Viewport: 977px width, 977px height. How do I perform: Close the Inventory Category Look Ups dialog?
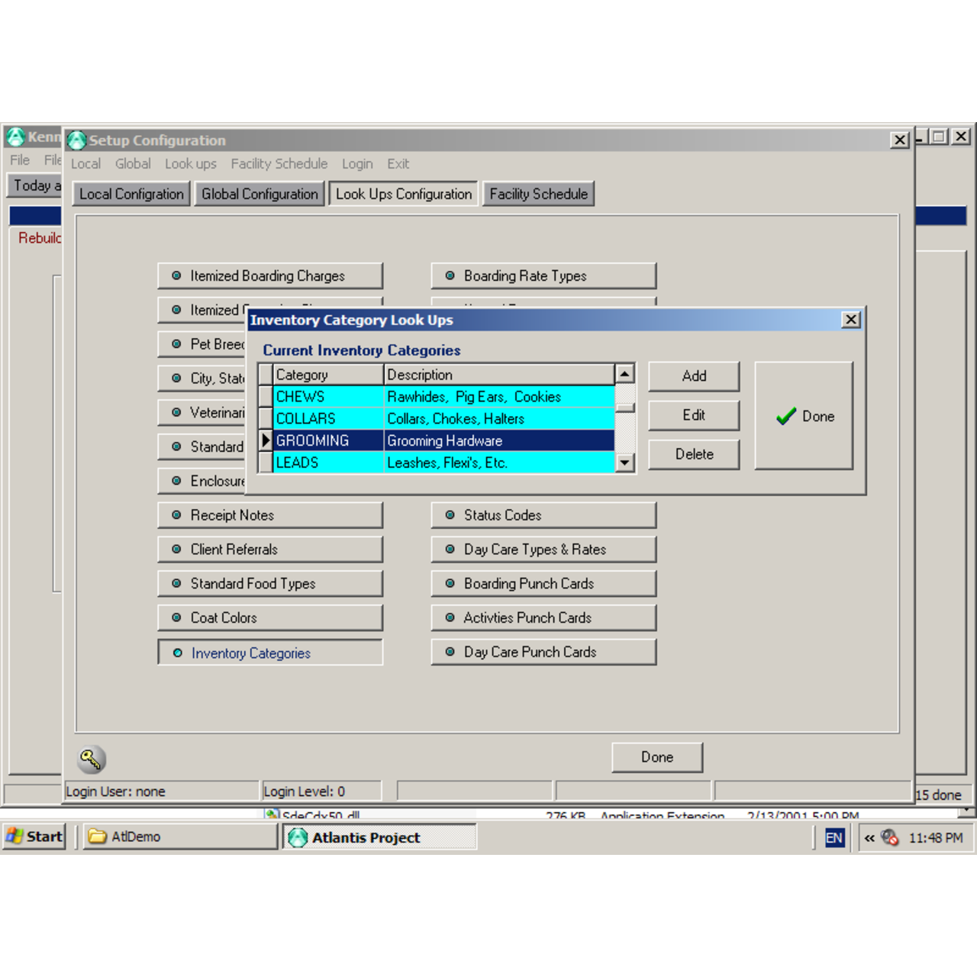851,320
